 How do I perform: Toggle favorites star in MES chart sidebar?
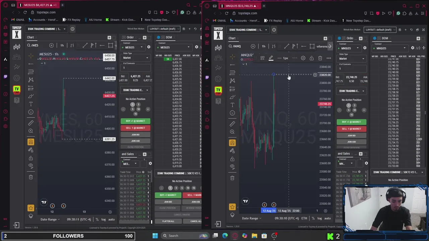(31, 208)
